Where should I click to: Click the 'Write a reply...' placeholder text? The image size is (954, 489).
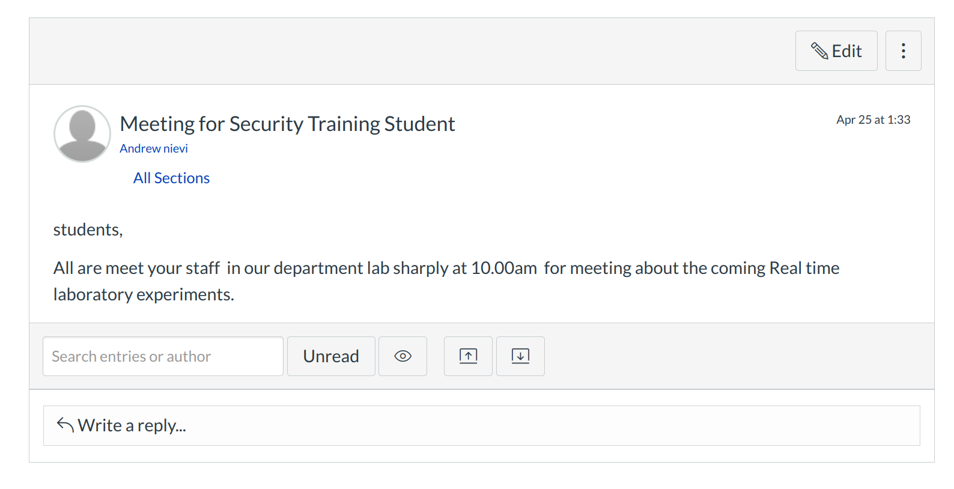click(x=132, y=425)
